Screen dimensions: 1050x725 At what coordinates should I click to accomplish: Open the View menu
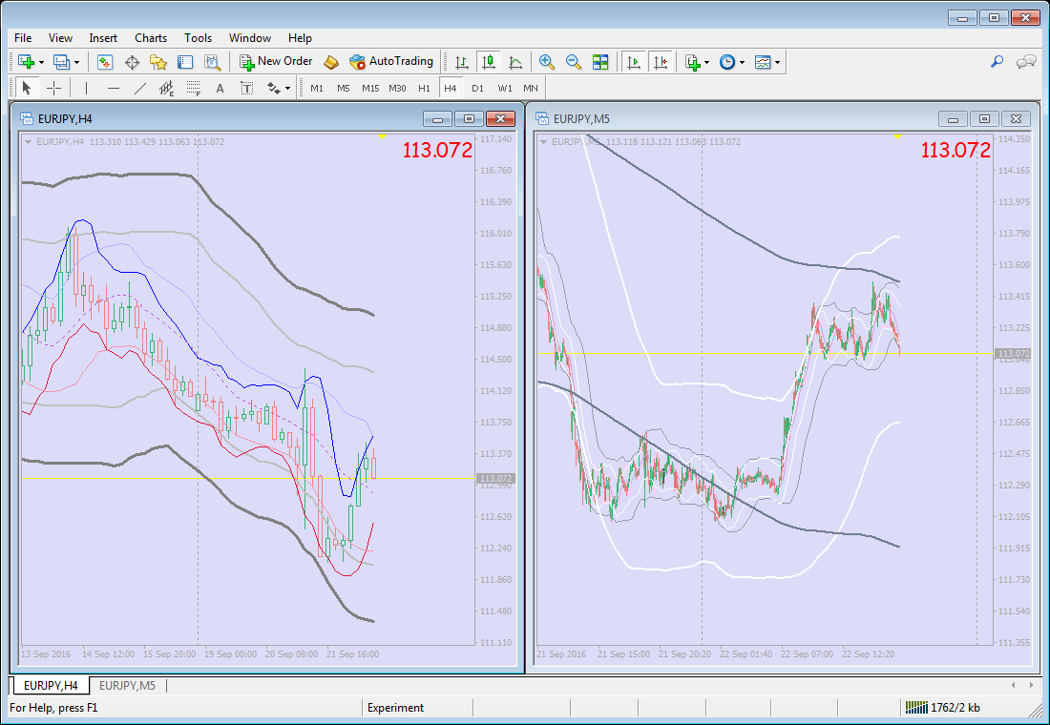coord(61,38)
